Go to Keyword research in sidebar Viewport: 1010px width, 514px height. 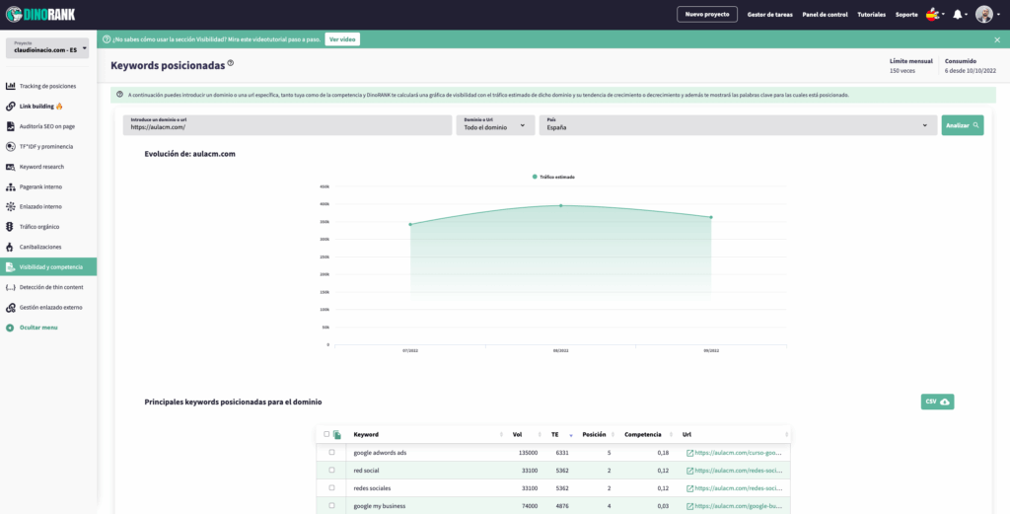(x=41, y=167)
